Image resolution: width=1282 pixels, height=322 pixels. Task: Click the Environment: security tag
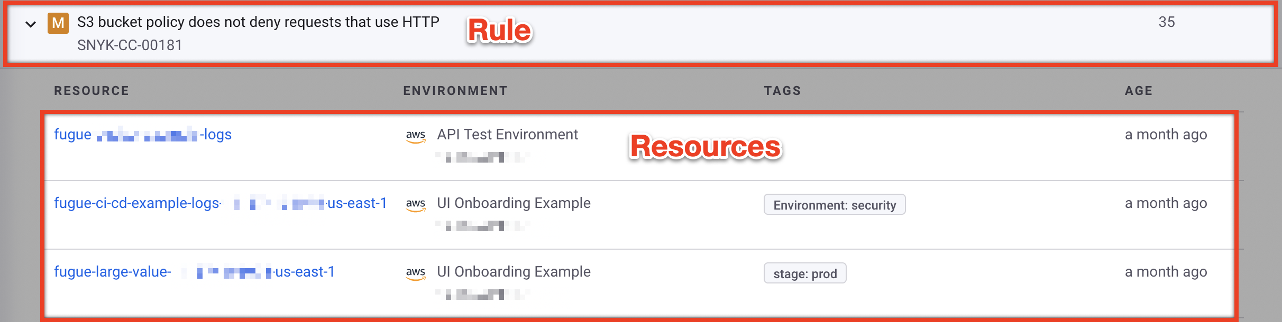[x=834, y=205]
